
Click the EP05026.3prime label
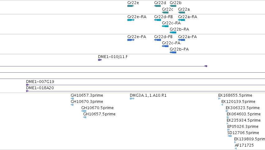pos(243,127)
